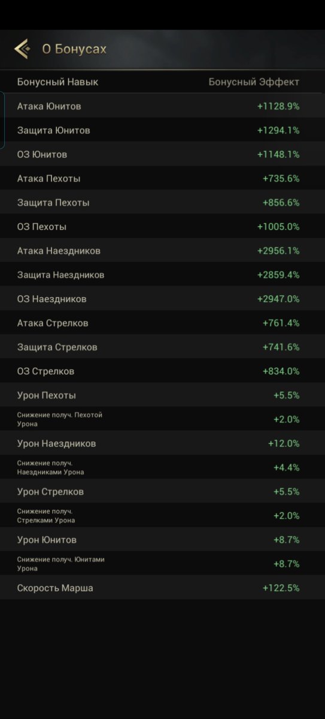
Task: Click the Снижение получ. Пехотой Урона row
Action: point(162,419)
